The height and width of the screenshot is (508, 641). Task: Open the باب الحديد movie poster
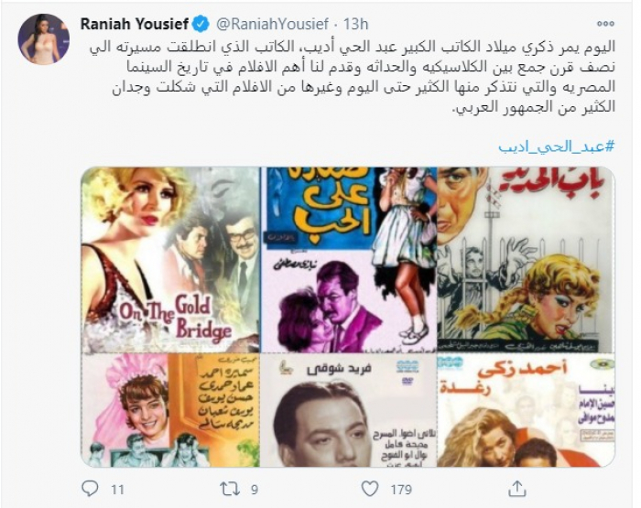pos(527,260)
